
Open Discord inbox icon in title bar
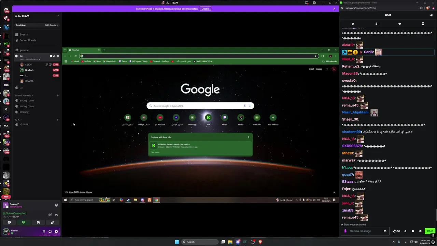(307, 3)
